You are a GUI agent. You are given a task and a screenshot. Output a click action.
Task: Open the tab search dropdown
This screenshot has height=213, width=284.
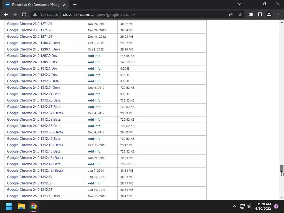point(239,4)
